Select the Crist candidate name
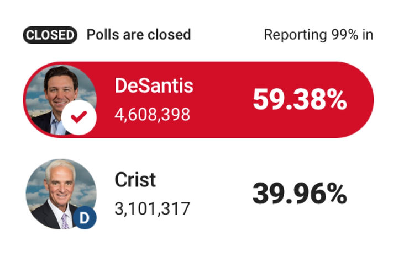409x268 pixels. [135, 180]
